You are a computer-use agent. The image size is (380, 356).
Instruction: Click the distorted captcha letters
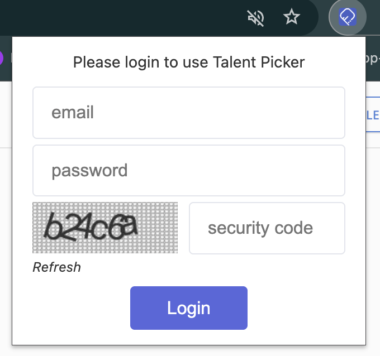click(x=92, y=227)
